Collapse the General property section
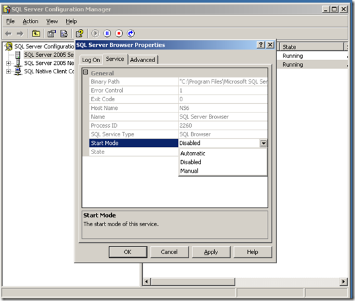The height and width of the screenshot is (301, 355). [85, 72]
